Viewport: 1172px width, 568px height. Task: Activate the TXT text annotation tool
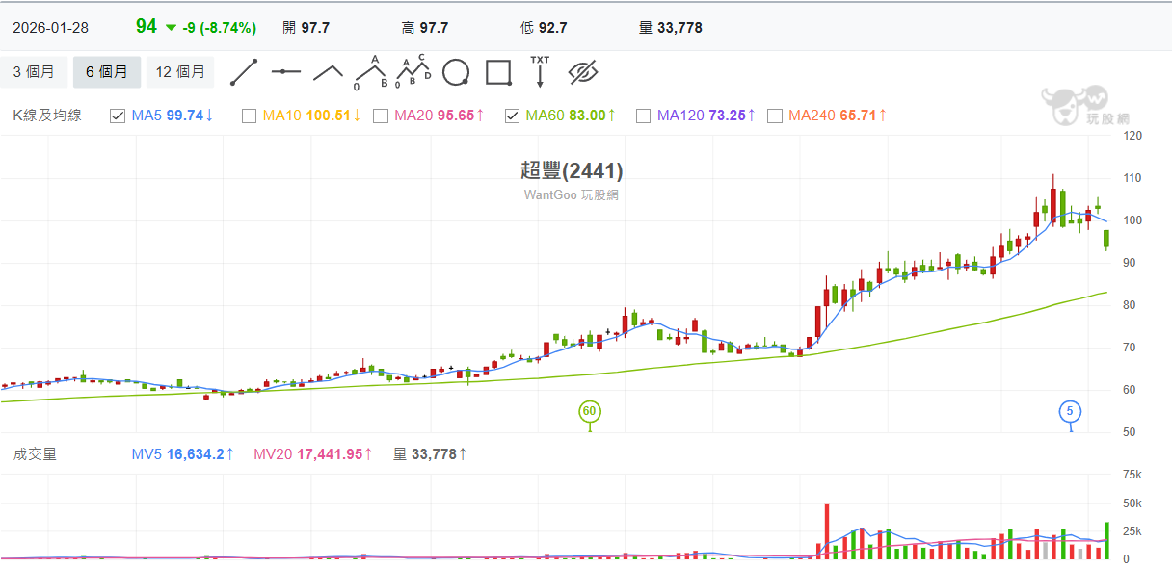[x=540, y=72]
